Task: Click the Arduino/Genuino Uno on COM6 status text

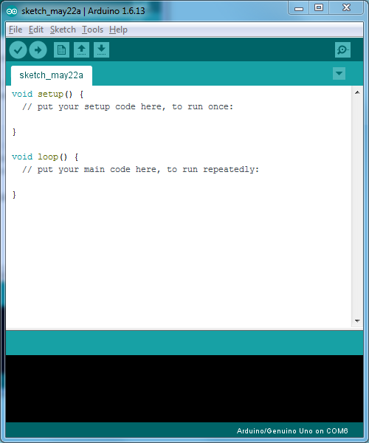Action: click(292, 431)
